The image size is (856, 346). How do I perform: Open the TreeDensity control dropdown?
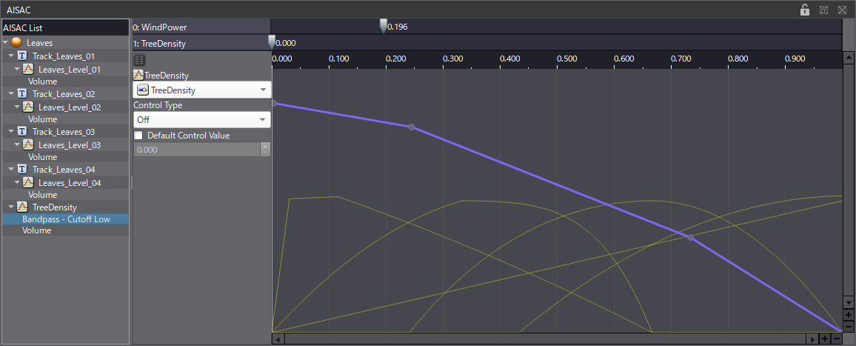(x=202, y=90)
